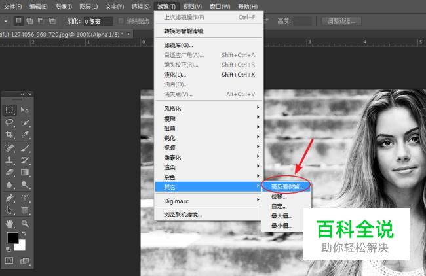
Task: Open the 图像(I) menu
Action: (64, 7)
